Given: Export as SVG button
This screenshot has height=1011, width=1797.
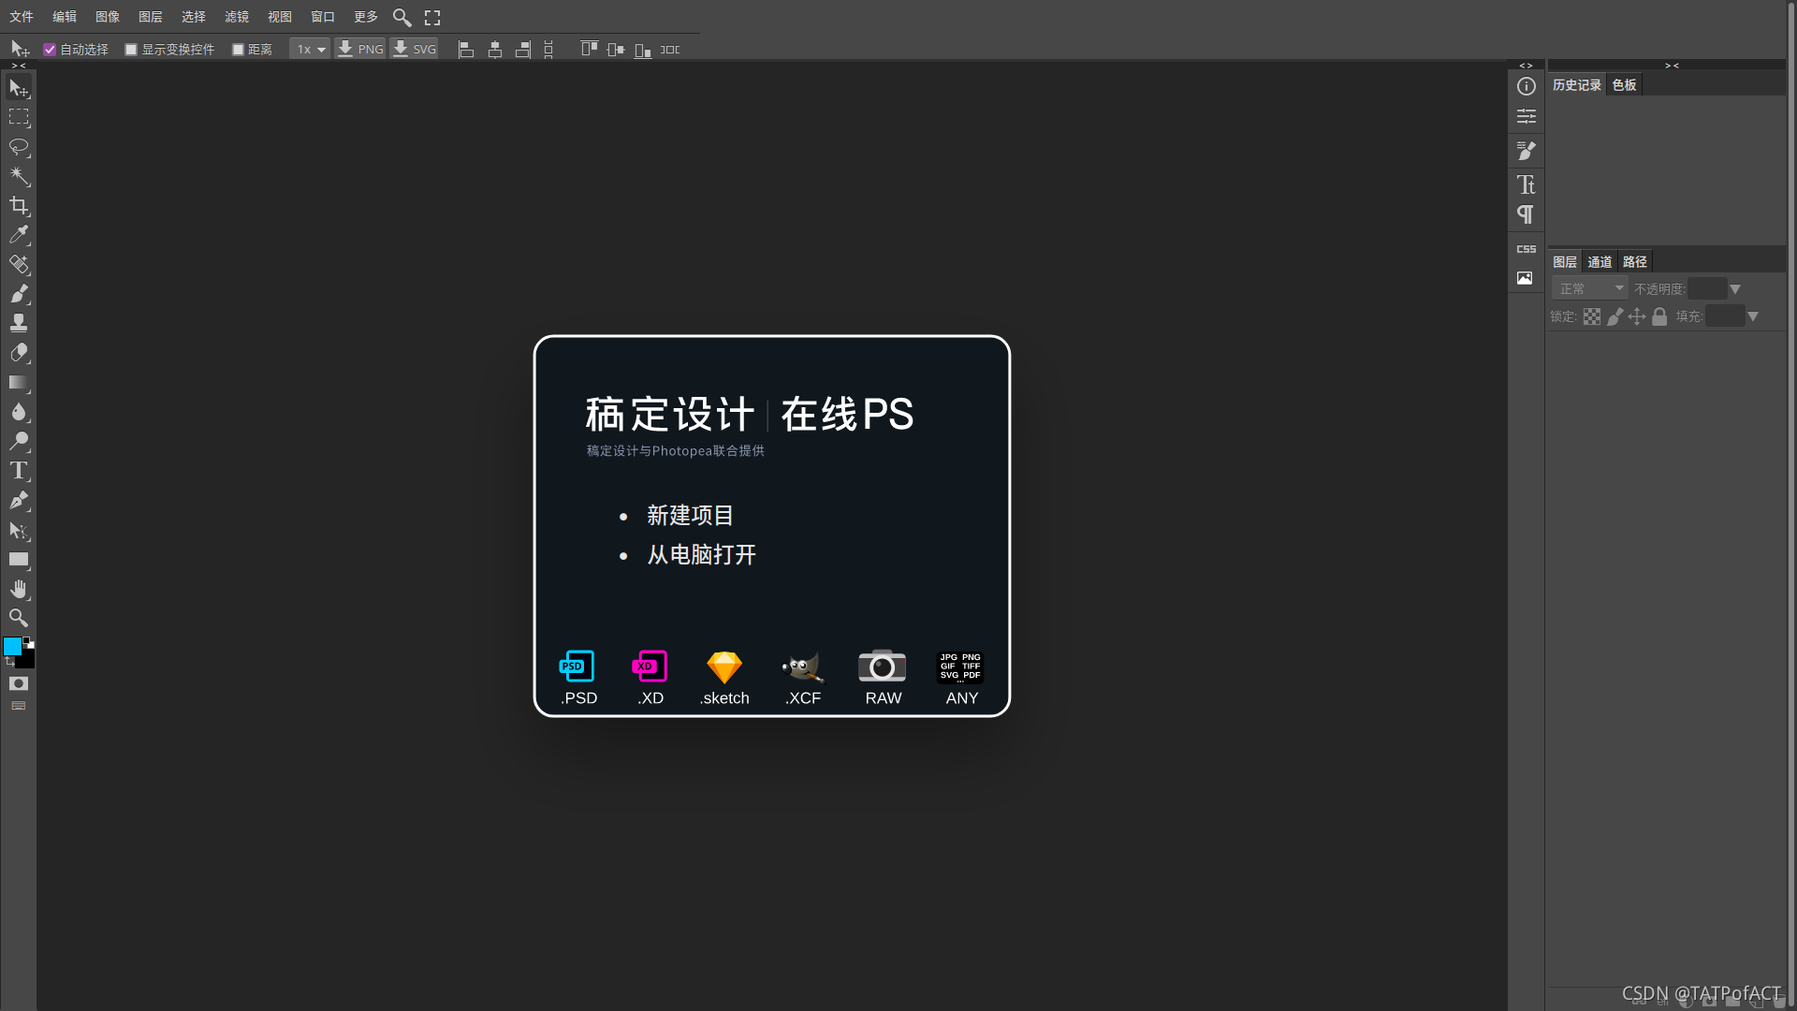Looking at the screenshot, I should point(415,50).
